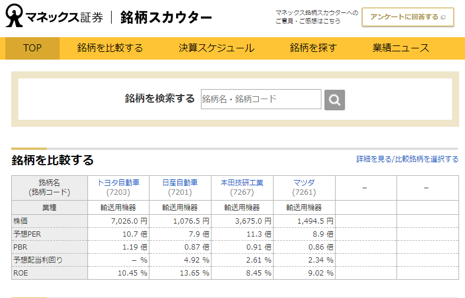The height and width of the screenshot is (298, 465).
Task: Select Nissan's PBR value 0.87 倍
Action: [197, 247]
